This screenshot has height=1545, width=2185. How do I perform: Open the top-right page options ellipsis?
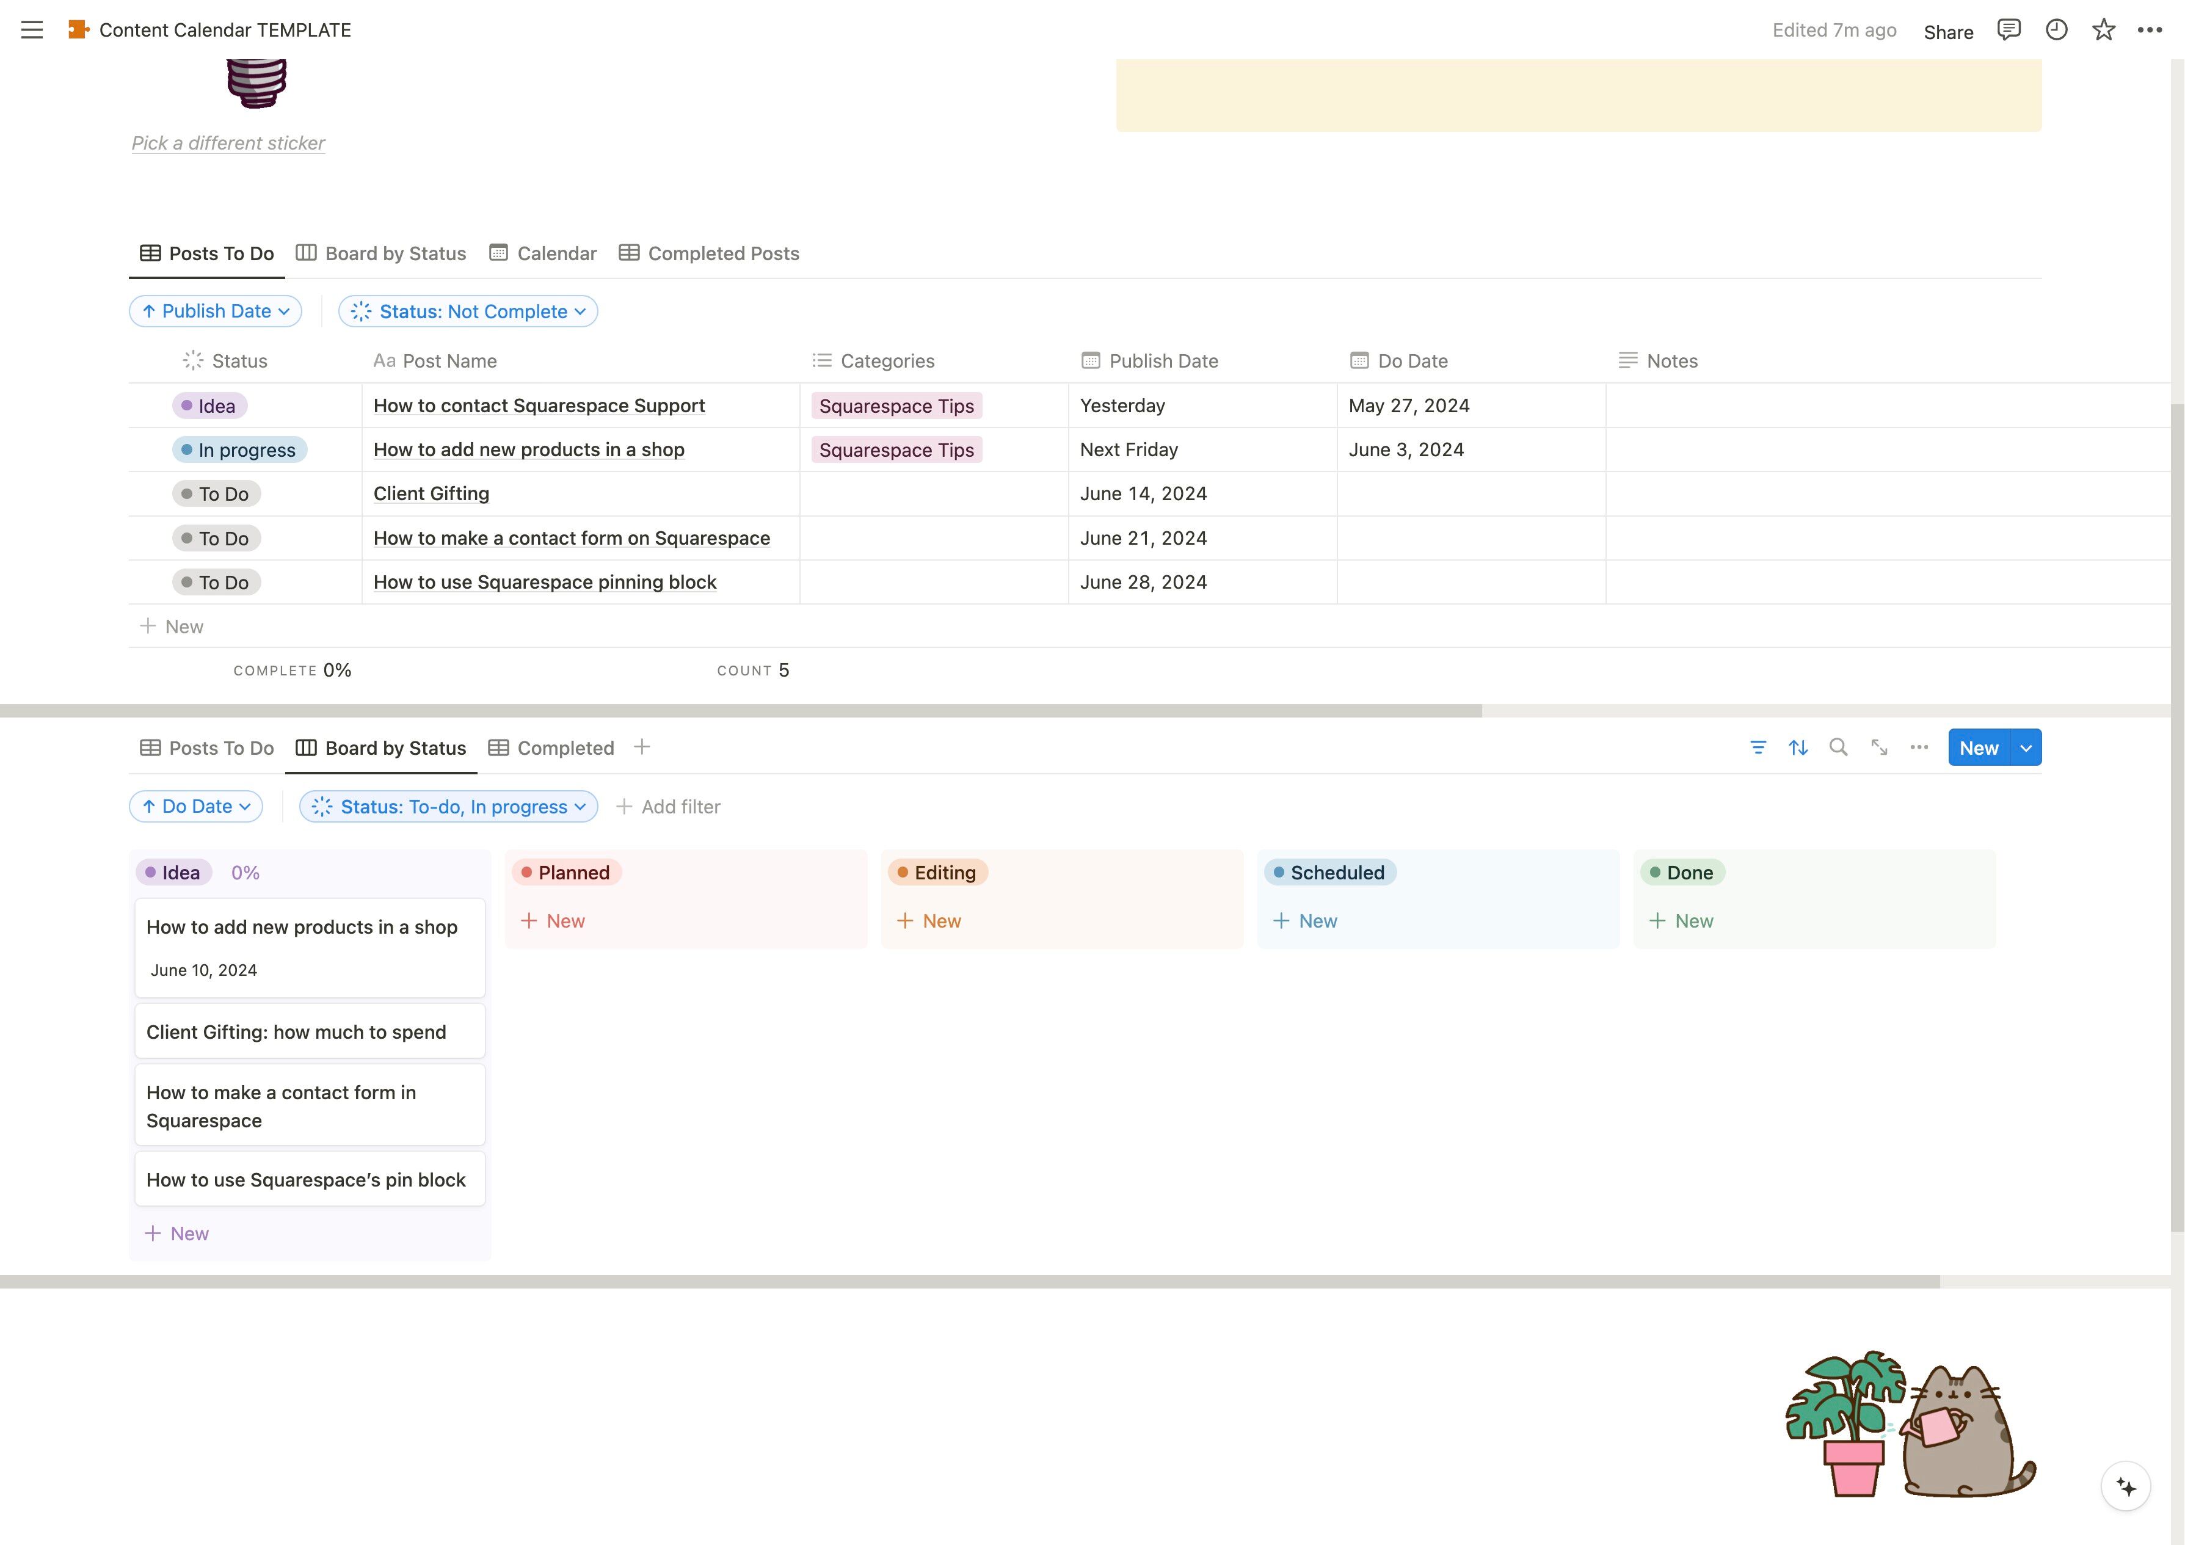[x=2149, y=29]
